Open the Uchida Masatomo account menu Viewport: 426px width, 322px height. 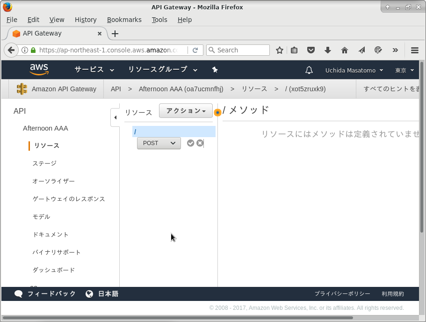(x=354, y=70)
